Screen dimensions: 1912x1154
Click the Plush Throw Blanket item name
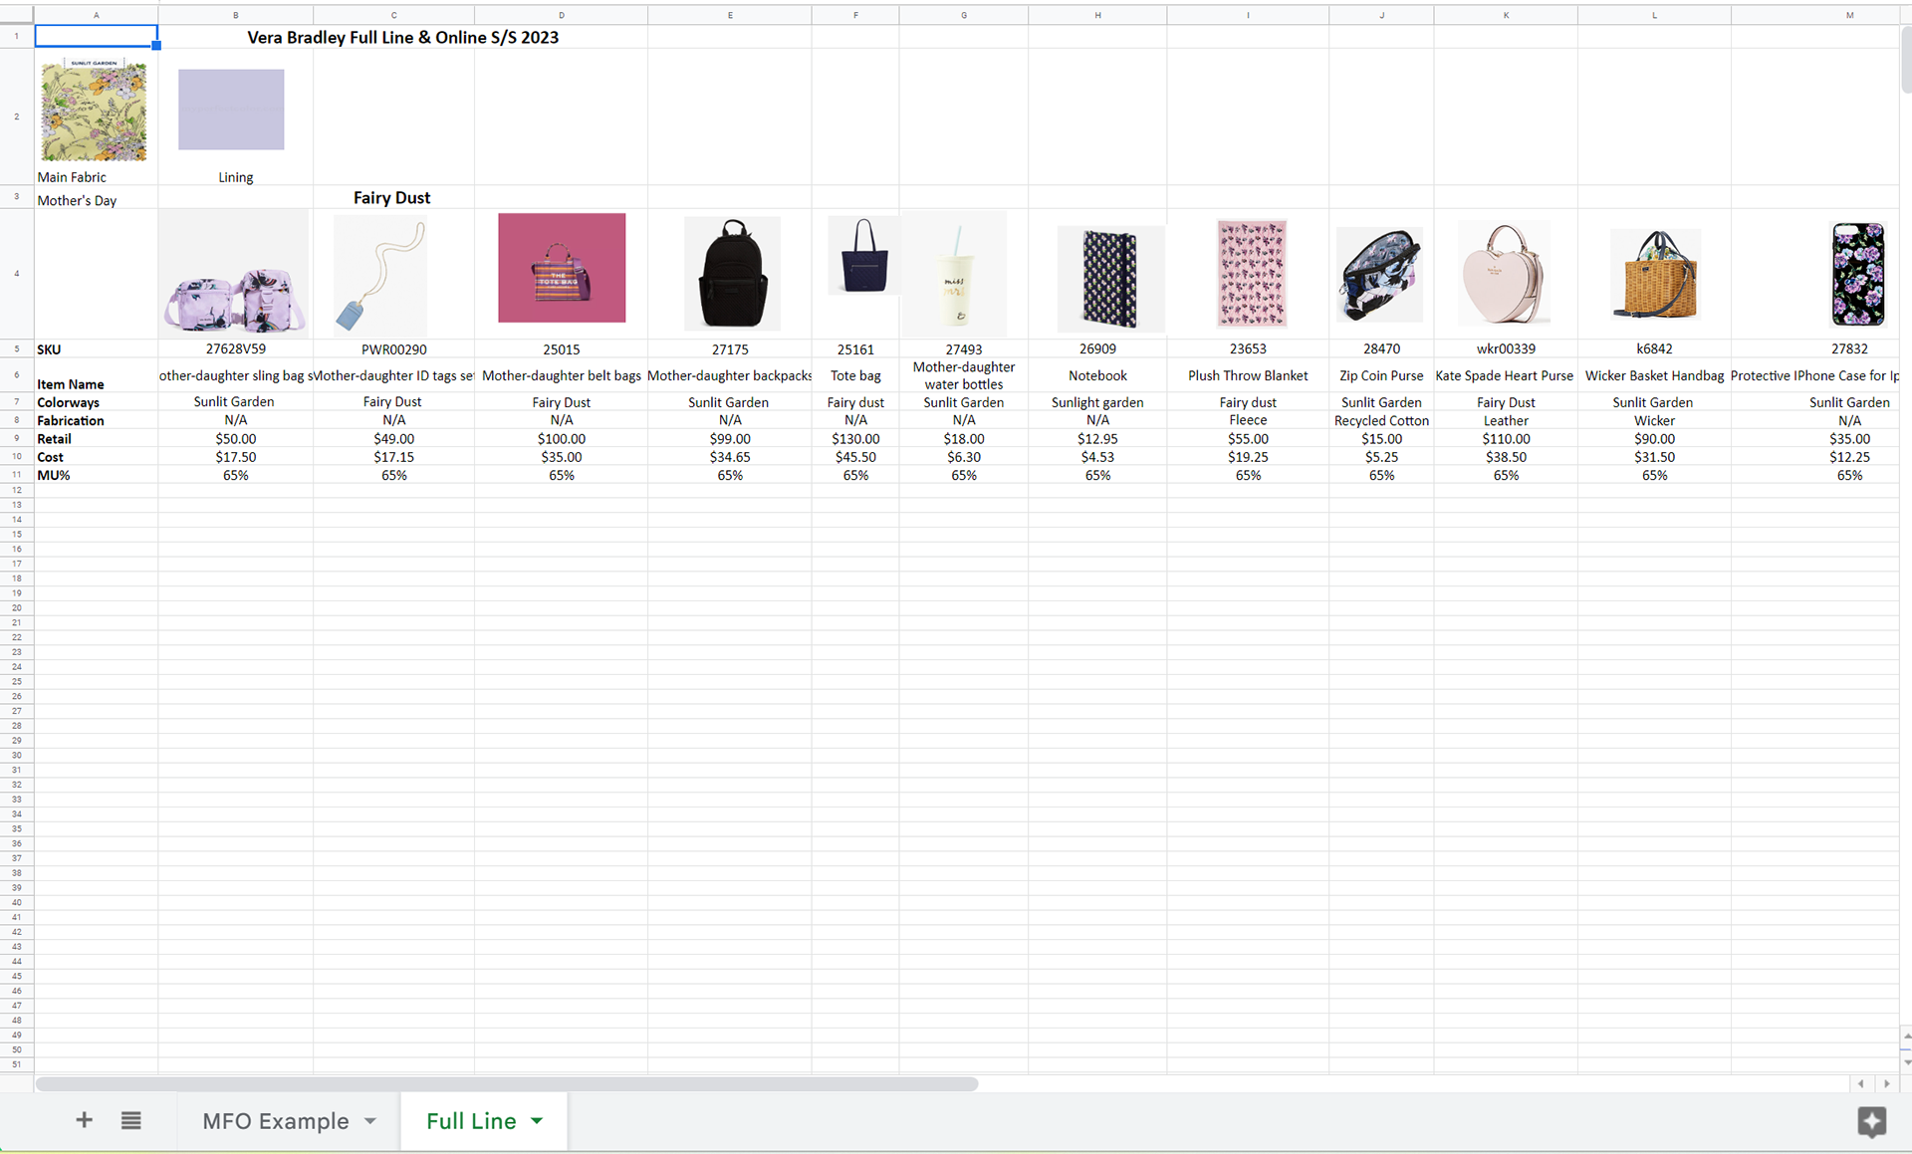point(1248,375)
